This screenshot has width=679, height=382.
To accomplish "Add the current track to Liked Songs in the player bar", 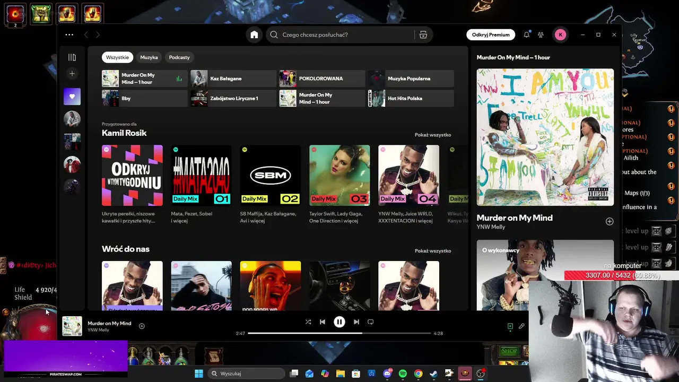I will click(x=142, y=326).
